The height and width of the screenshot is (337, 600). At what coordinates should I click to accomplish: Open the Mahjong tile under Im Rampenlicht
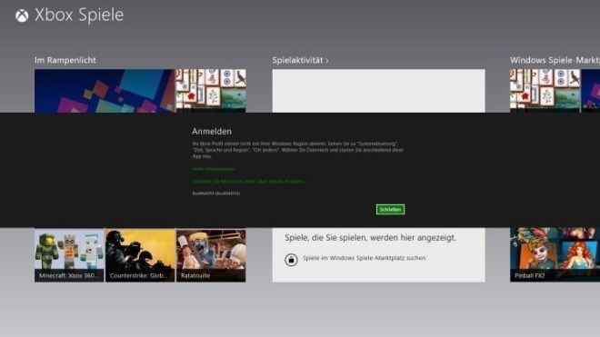(x=211, y=91)
